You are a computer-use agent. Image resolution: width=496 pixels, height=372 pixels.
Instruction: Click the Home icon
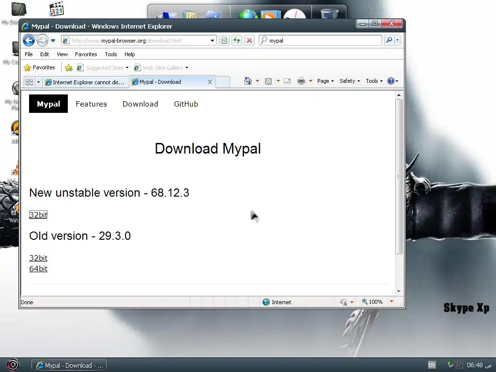(248, 81)
